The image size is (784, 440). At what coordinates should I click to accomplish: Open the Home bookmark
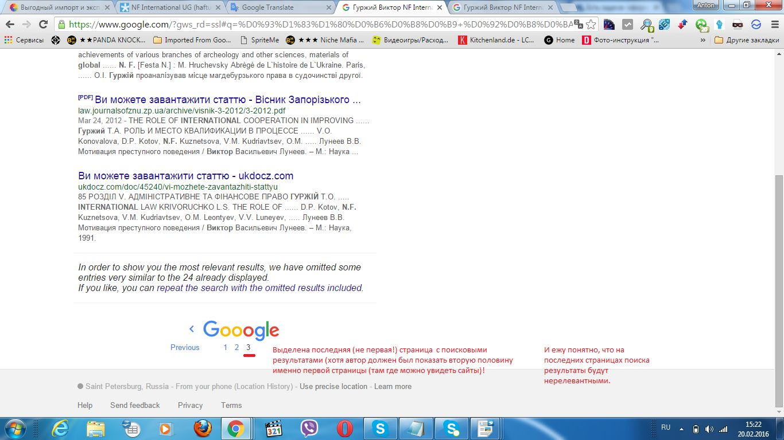560,40
